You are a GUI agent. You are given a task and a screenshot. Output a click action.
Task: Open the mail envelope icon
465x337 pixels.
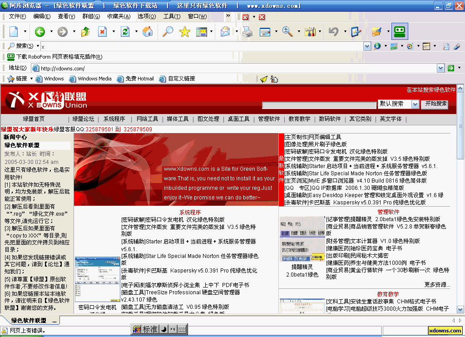[x=225, y=31]
